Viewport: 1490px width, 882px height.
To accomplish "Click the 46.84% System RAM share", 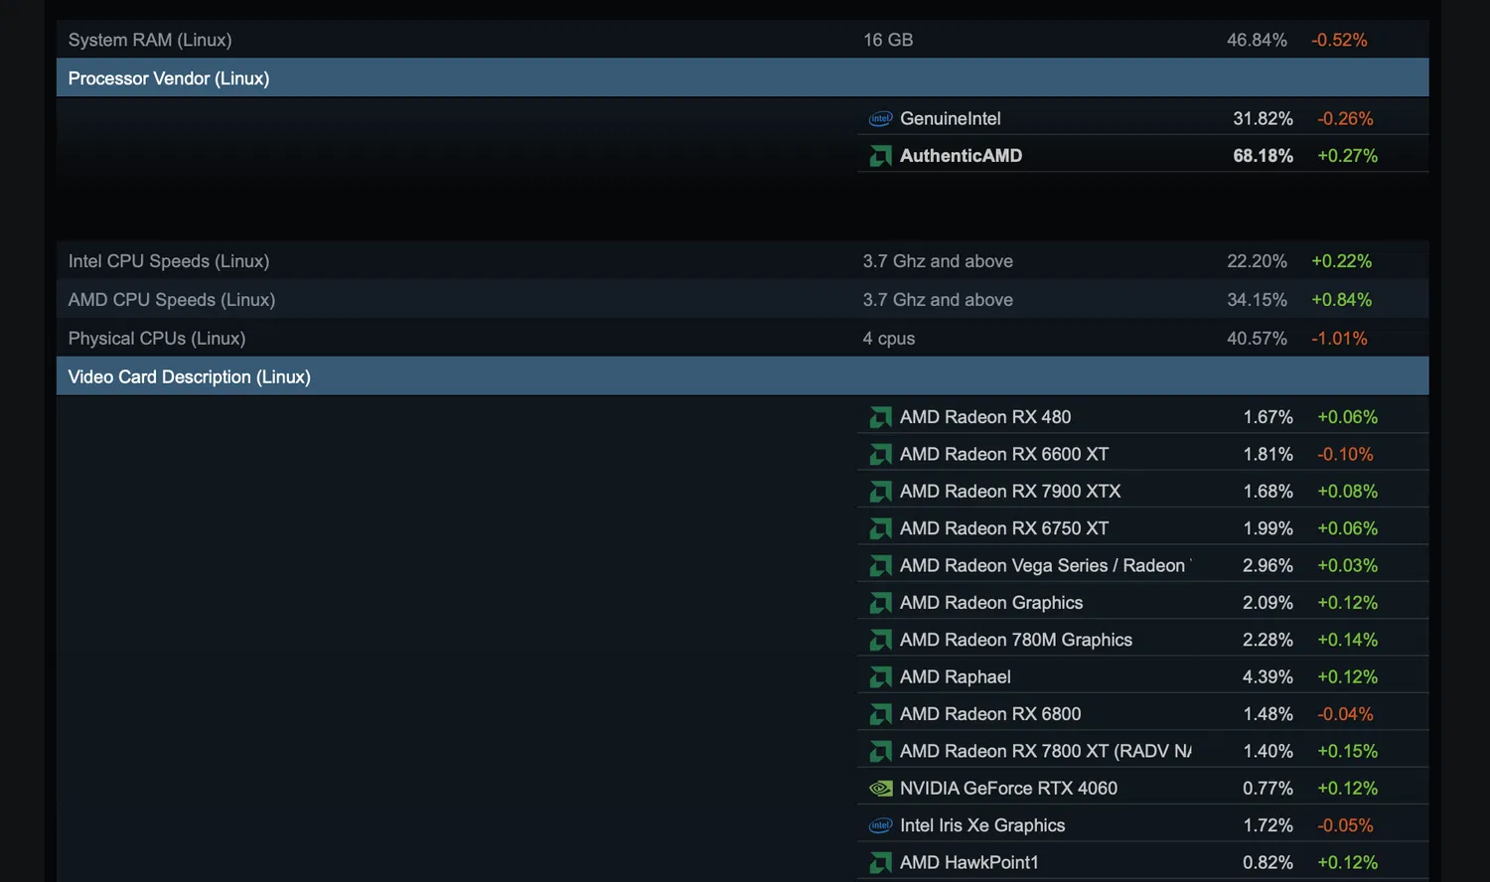I will coord(1257,40).
